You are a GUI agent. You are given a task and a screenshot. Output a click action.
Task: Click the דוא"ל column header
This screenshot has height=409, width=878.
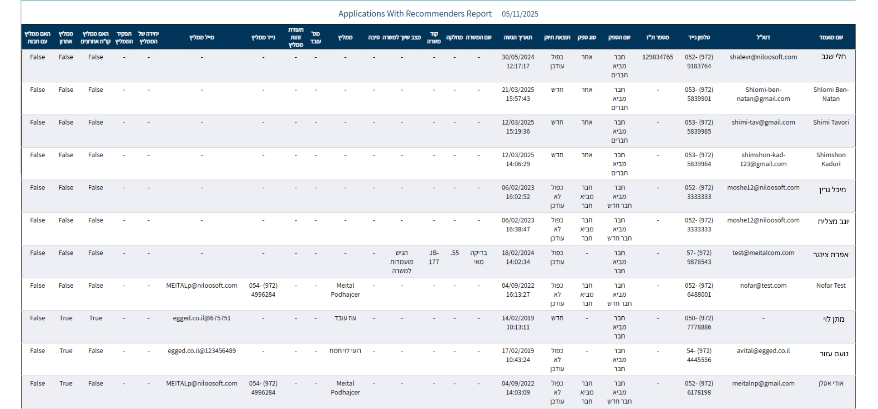(763, 37)
